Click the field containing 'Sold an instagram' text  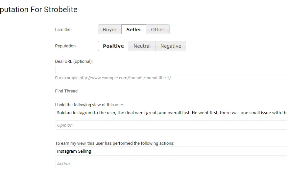tap(171, 113)
